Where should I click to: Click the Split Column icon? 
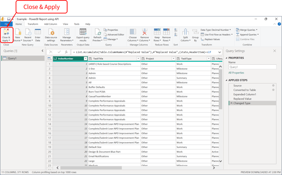click(x=185, y=32)
